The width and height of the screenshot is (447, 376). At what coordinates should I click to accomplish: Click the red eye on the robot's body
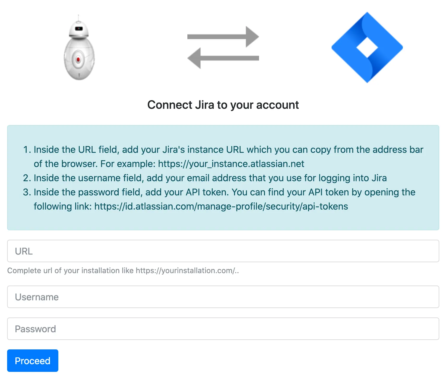pos(78,59)
